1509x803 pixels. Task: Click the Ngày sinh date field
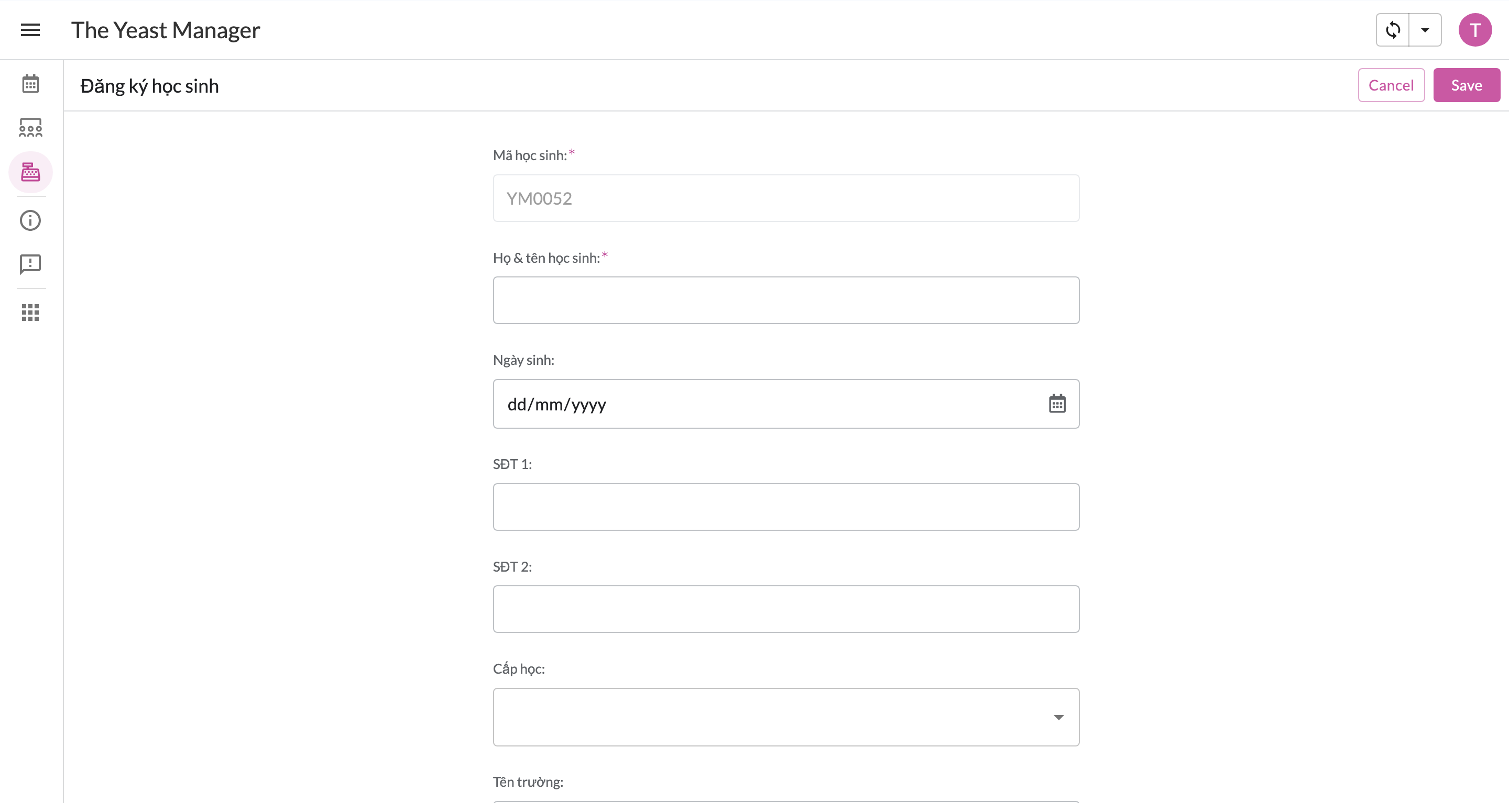click(x=786, y=404)
